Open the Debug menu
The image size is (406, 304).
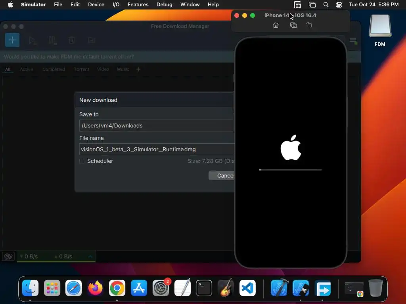165,5
